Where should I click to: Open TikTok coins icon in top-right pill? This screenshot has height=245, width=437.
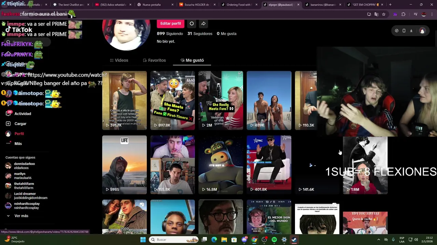pos(396,31)
